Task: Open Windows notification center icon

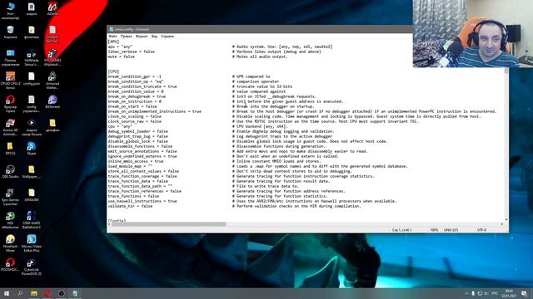Action: click(x=524, y=293)
